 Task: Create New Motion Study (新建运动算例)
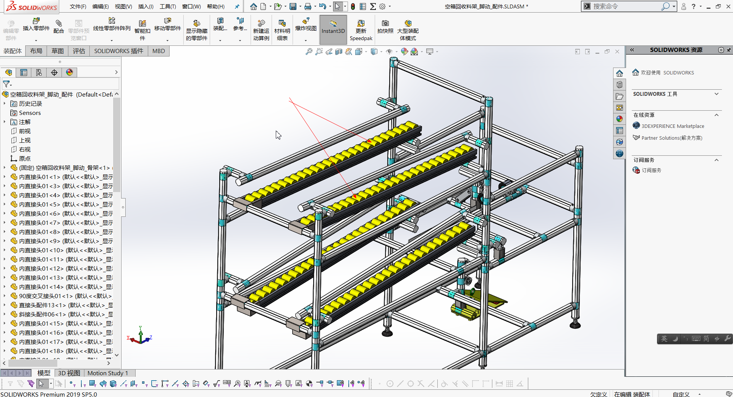(x=261, y=30)
